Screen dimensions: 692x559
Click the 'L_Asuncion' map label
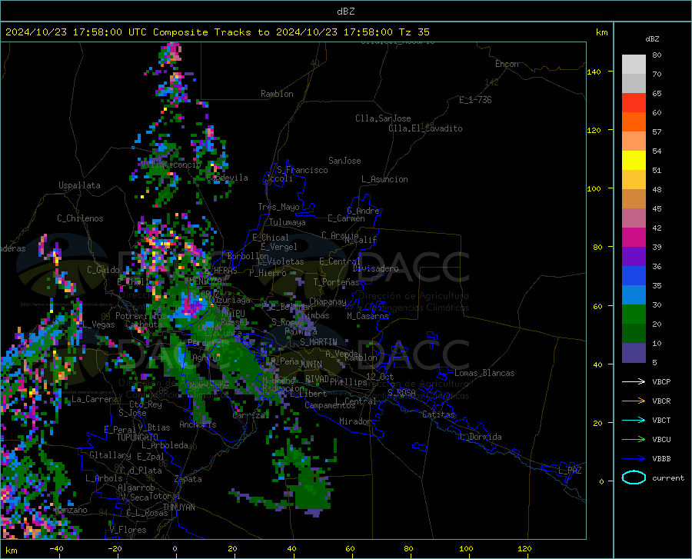pos(384,179)
